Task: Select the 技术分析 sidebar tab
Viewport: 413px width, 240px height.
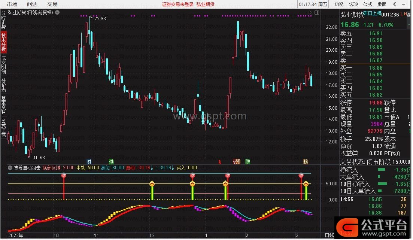Action: click(x=3, y=42)
